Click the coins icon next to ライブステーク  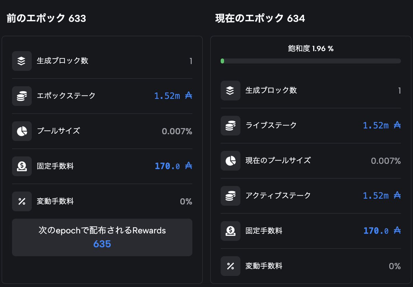(230, 125)
